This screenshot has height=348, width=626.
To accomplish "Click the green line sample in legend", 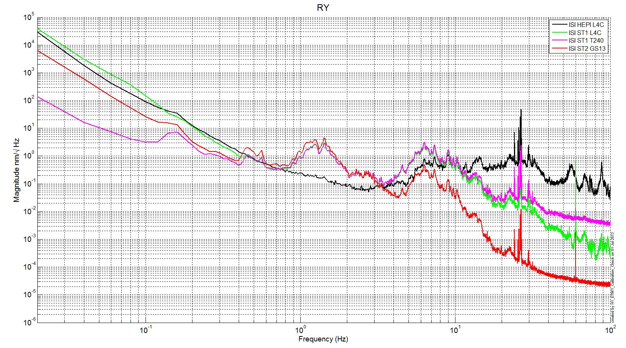I will (x=558, y=33).
